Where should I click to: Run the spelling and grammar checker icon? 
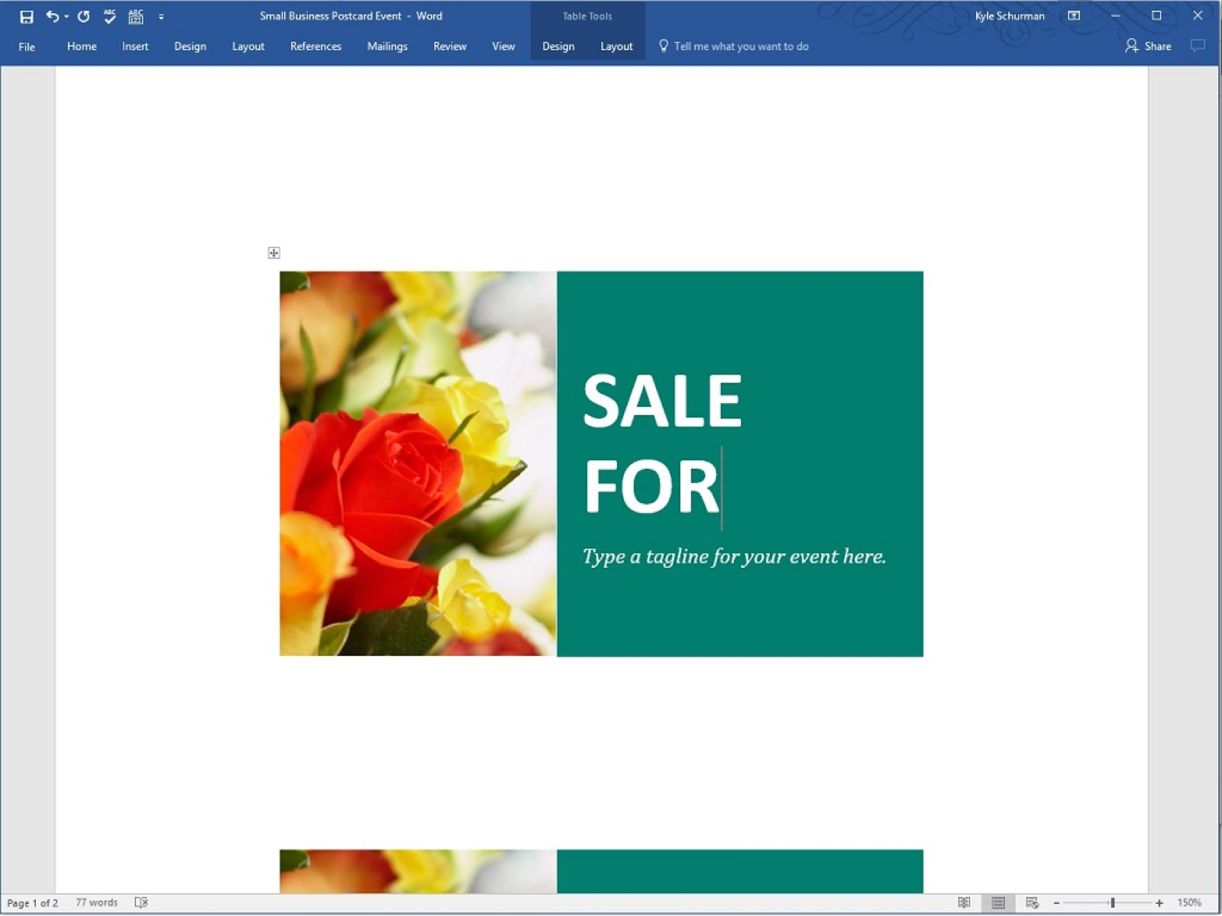click(111, 16)
